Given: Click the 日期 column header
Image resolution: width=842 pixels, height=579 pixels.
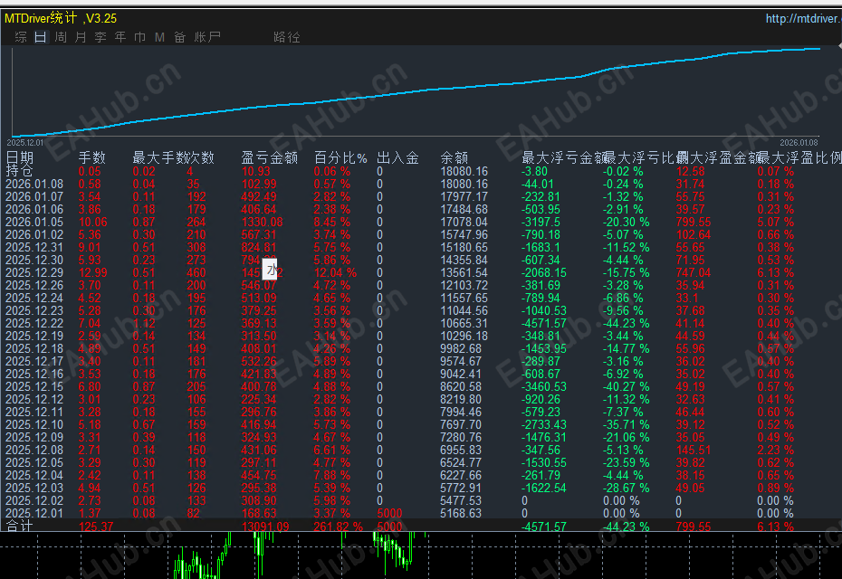Looking at the screenshot, I should click(20, 157).
